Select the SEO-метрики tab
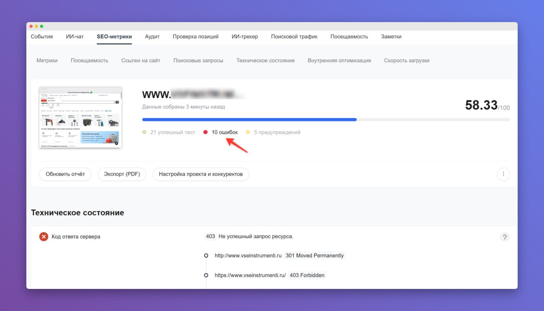544x311 pixels. (114, 36)
